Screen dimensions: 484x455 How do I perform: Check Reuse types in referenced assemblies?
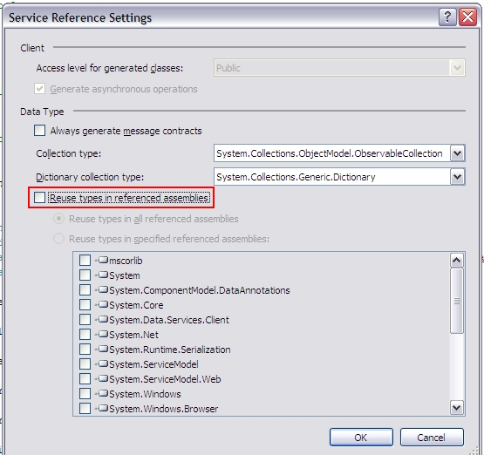[39, 197]
